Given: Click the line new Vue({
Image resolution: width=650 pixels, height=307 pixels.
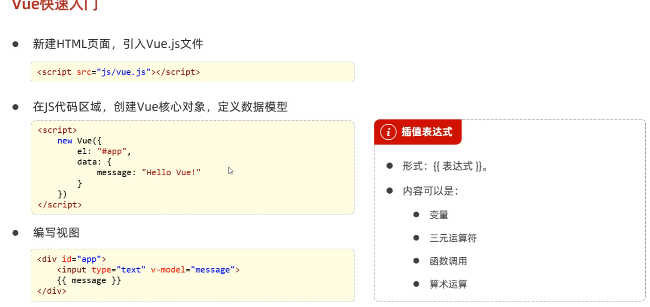Looking at the screenshot, I should (79, 141).
